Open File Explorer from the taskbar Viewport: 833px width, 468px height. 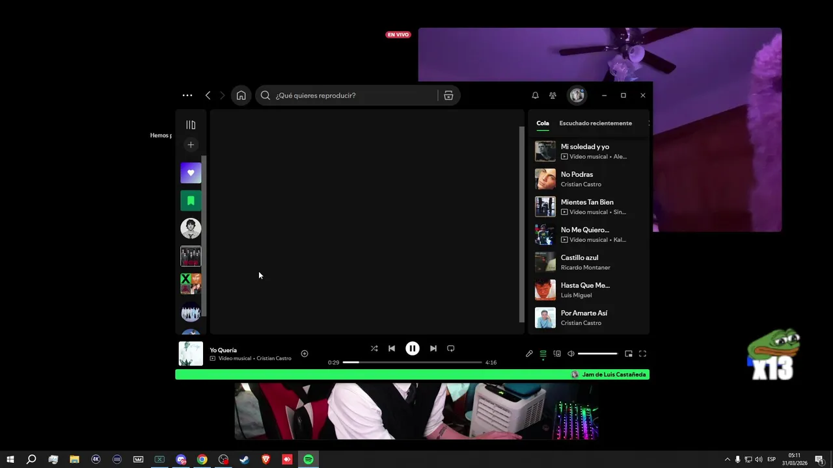[x=74, y=460]
